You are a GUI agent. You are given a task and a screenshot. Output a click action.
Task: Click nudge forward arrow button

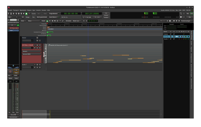click(x=86, y=21)
